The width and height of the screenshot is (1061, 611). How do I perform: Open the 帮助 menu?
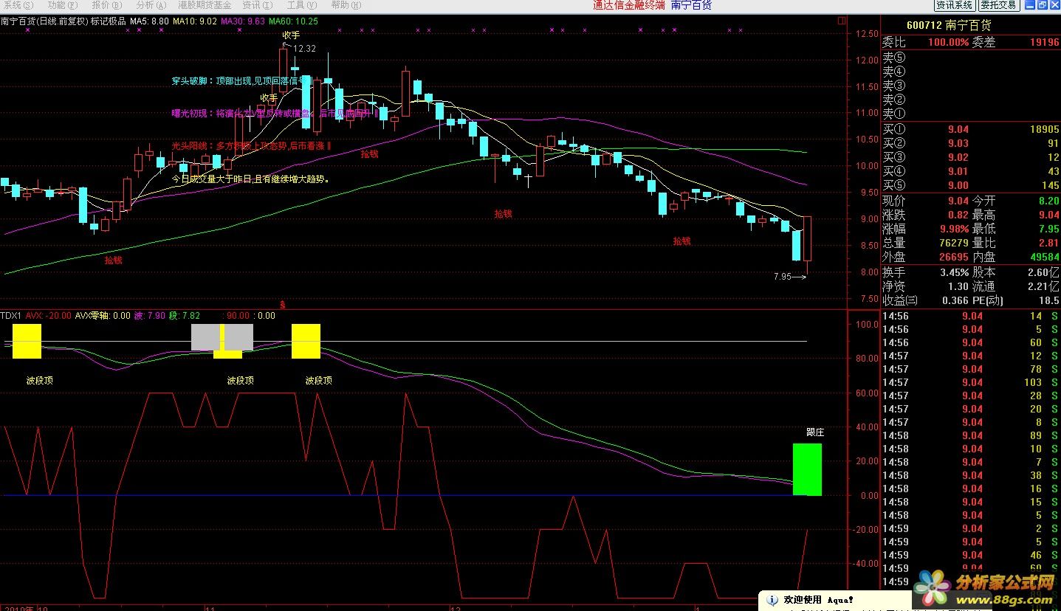(346, 5)
